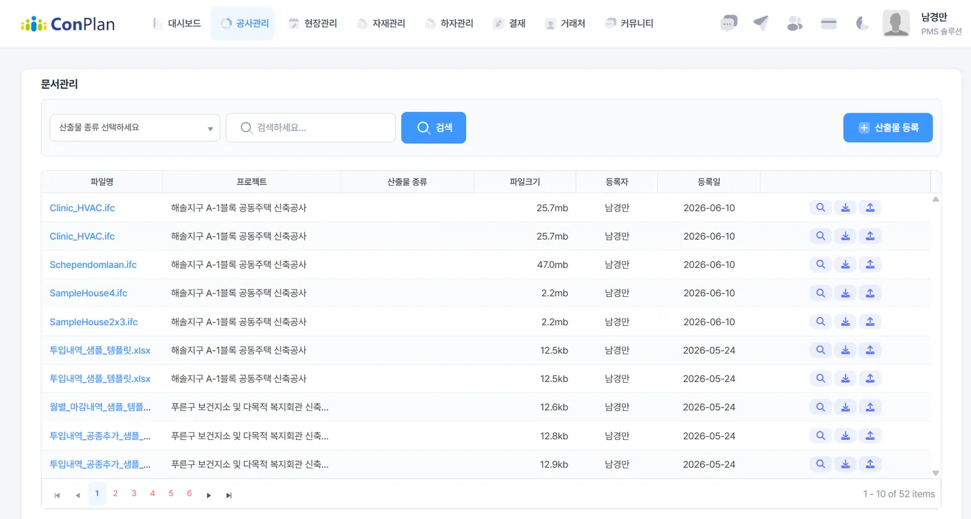Viewport: 971px width, 519px height.
Task: Preview the 월별_마감내역 file with magnifier icon
Action: click(821, 407)
